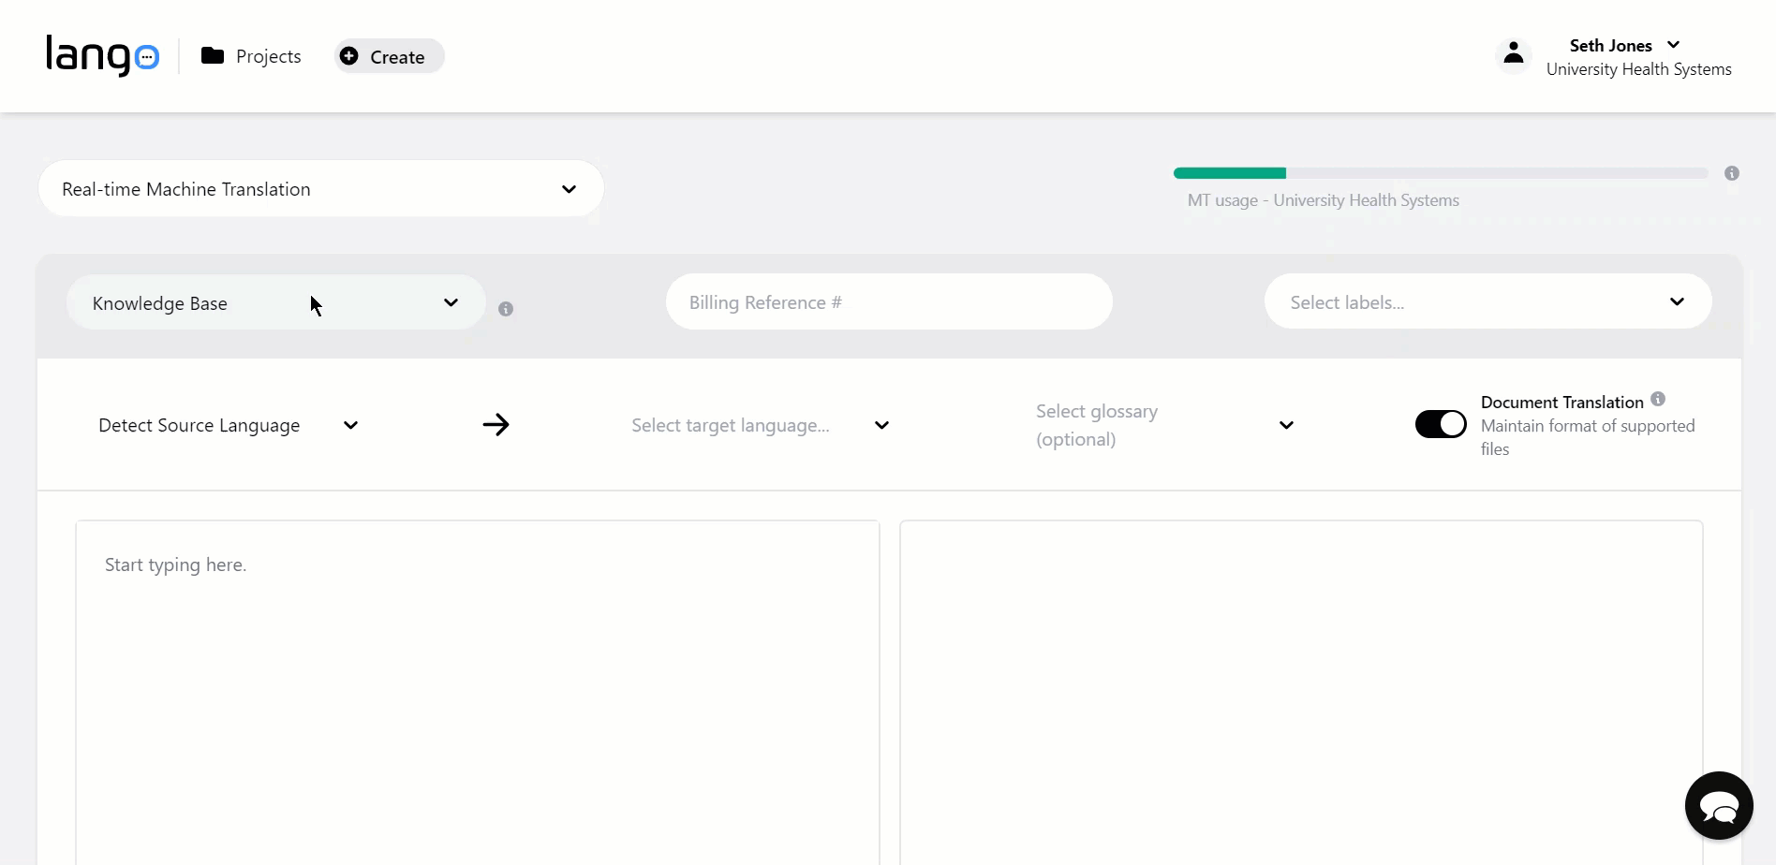Viewport: 1776px width, 865px height.
Task: Click the MT usage progress bar
Action: click(1440, 173)
